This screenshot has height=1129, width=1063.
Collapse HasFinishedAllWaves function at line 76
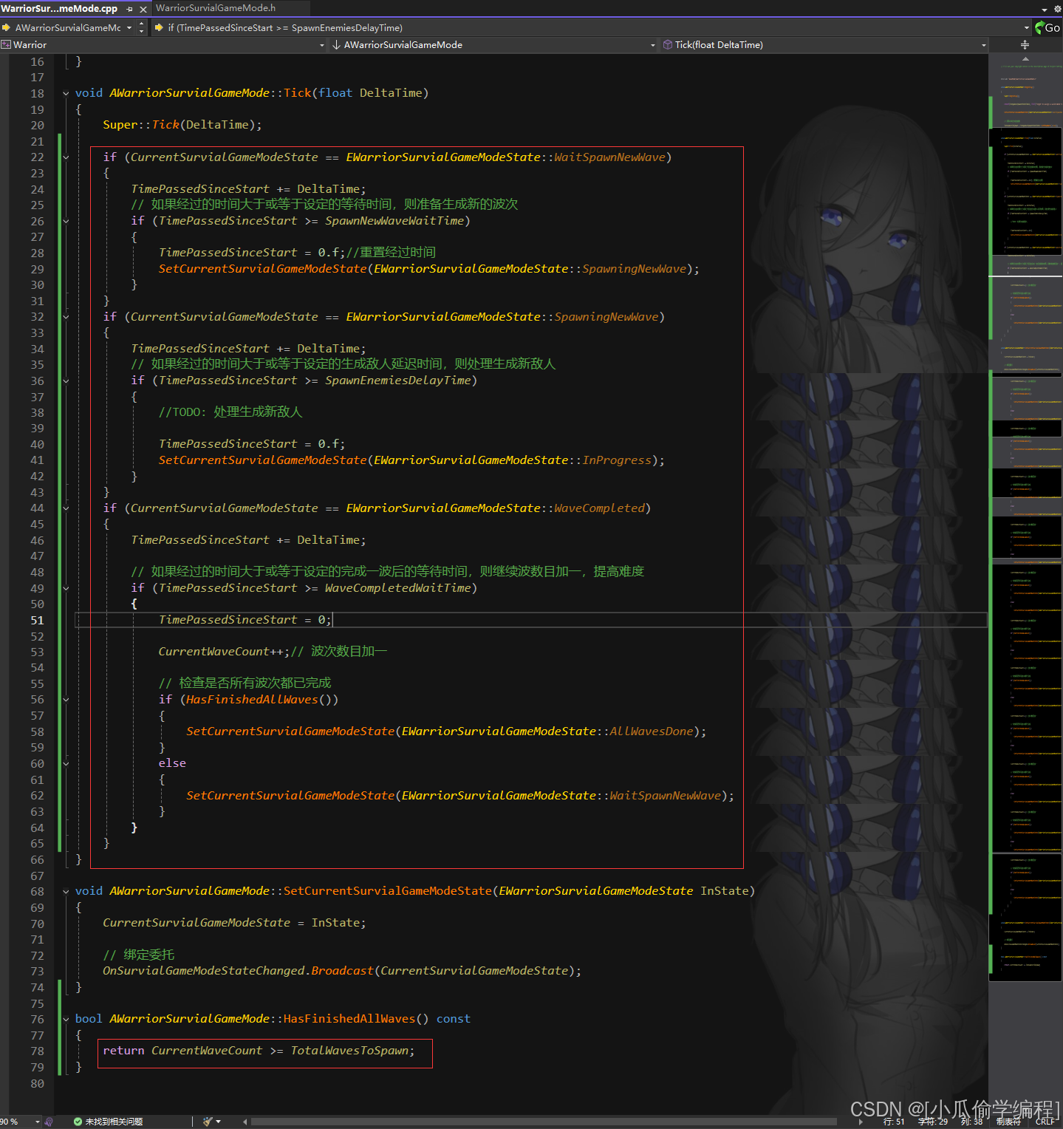point(66,1019)
